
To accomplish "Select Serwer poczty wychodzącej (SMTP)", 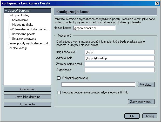I will pyautogui.click(x=29, y=43).
